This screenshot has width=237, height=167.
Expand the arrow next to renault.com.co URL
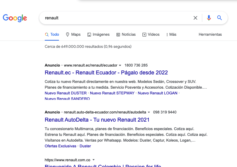tap(94, 160)
